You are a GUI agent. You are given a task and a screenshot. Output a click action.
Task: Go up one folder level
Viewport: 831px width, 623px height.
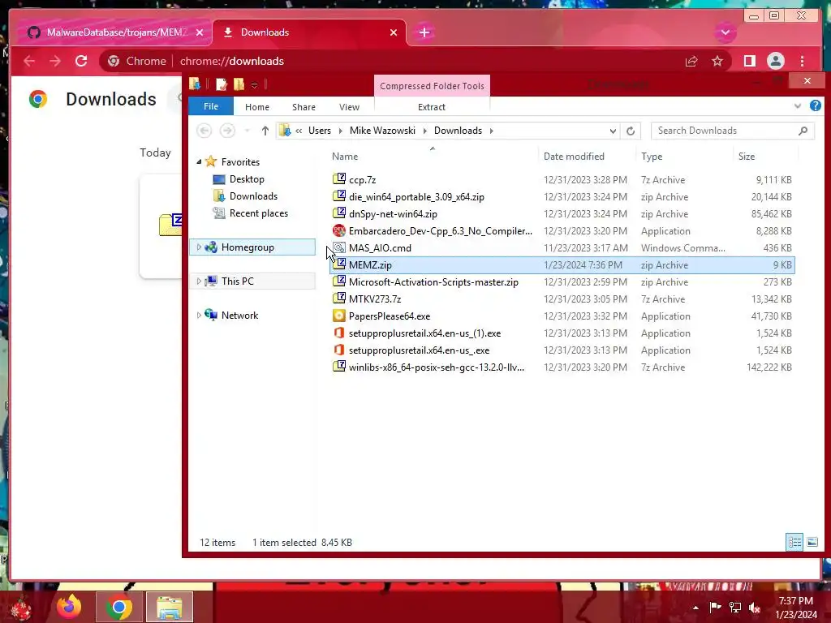click(265, 131)
